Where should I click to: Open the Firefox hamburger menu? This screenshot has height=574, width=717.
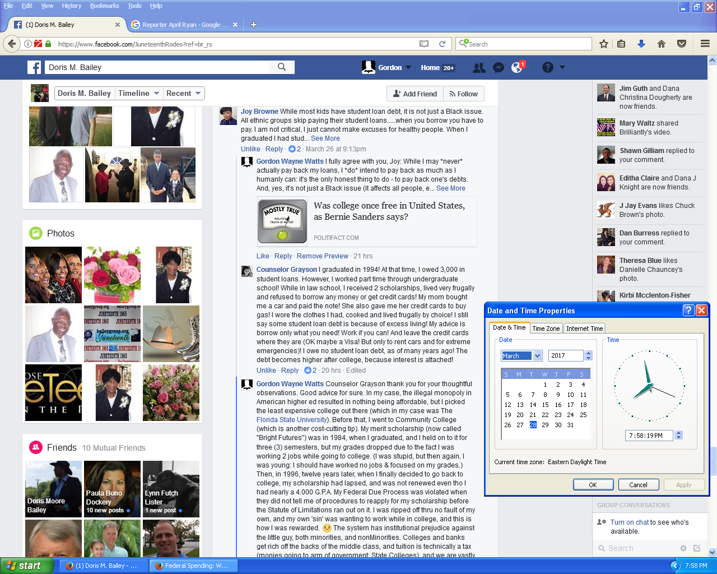[705, 44]
